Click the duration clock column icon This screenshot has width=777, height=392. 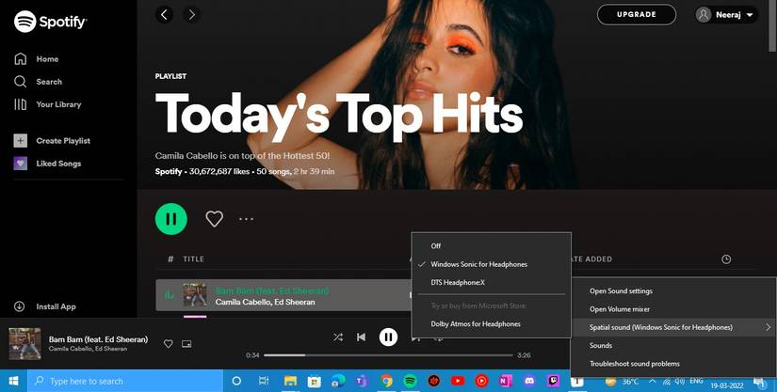pos(726,259)
